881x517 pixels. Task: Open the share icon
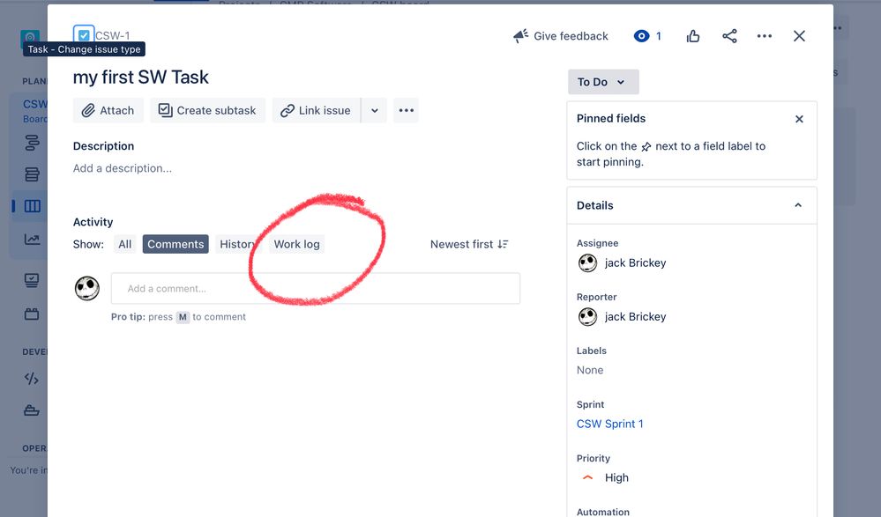(x=729, y=36)
